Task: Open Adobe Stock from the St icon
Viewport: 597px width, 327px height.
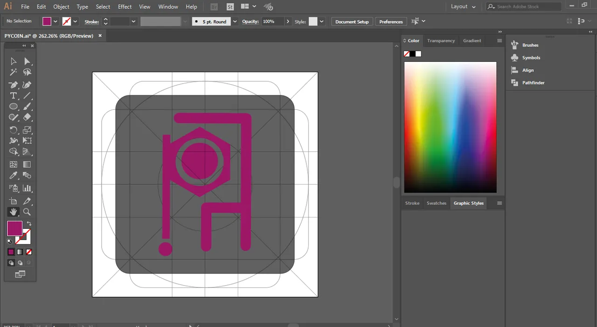Action: coord(230,7)
